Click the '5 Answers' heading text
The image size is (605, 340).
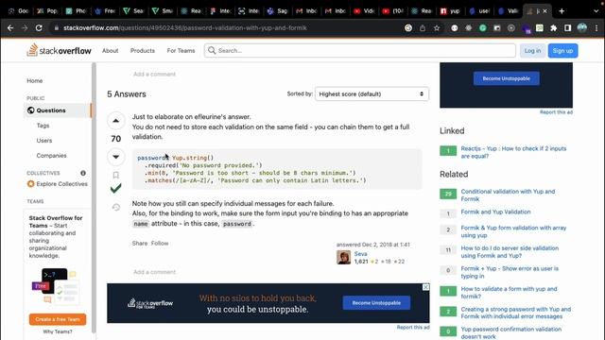tap(127, 94)
